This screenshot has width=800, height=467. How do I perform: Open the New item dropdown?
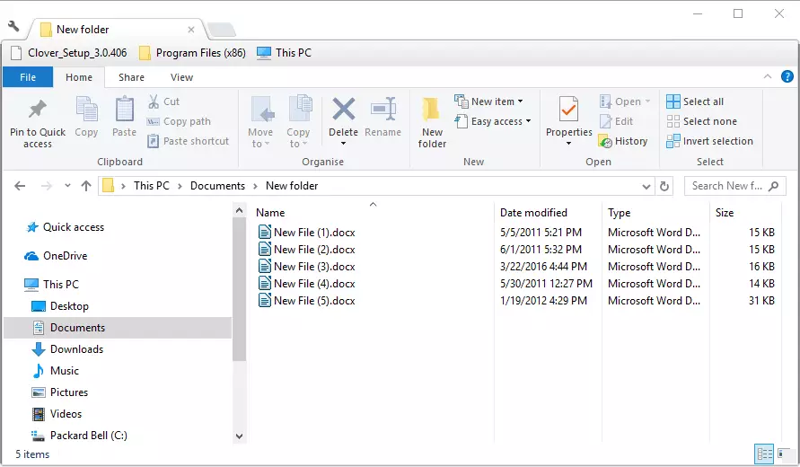click(x=488, y=101)
